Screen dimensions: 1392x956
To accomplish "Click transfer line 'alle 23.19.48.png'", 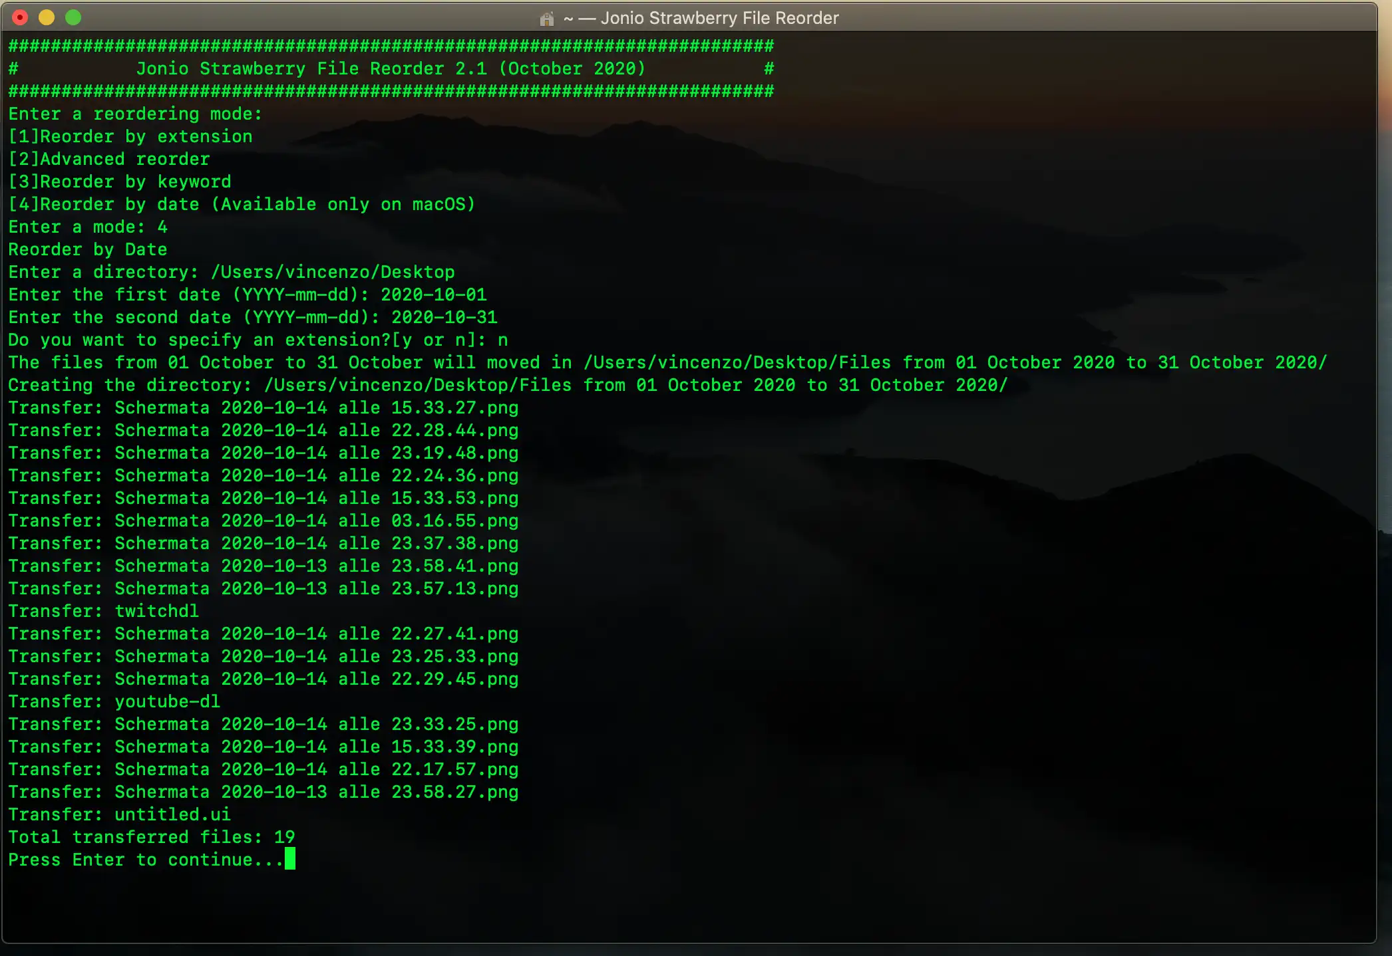I will [263, 453].
